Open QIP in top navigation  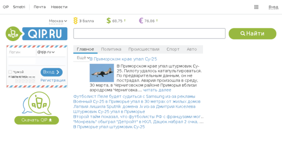[5, 7]
